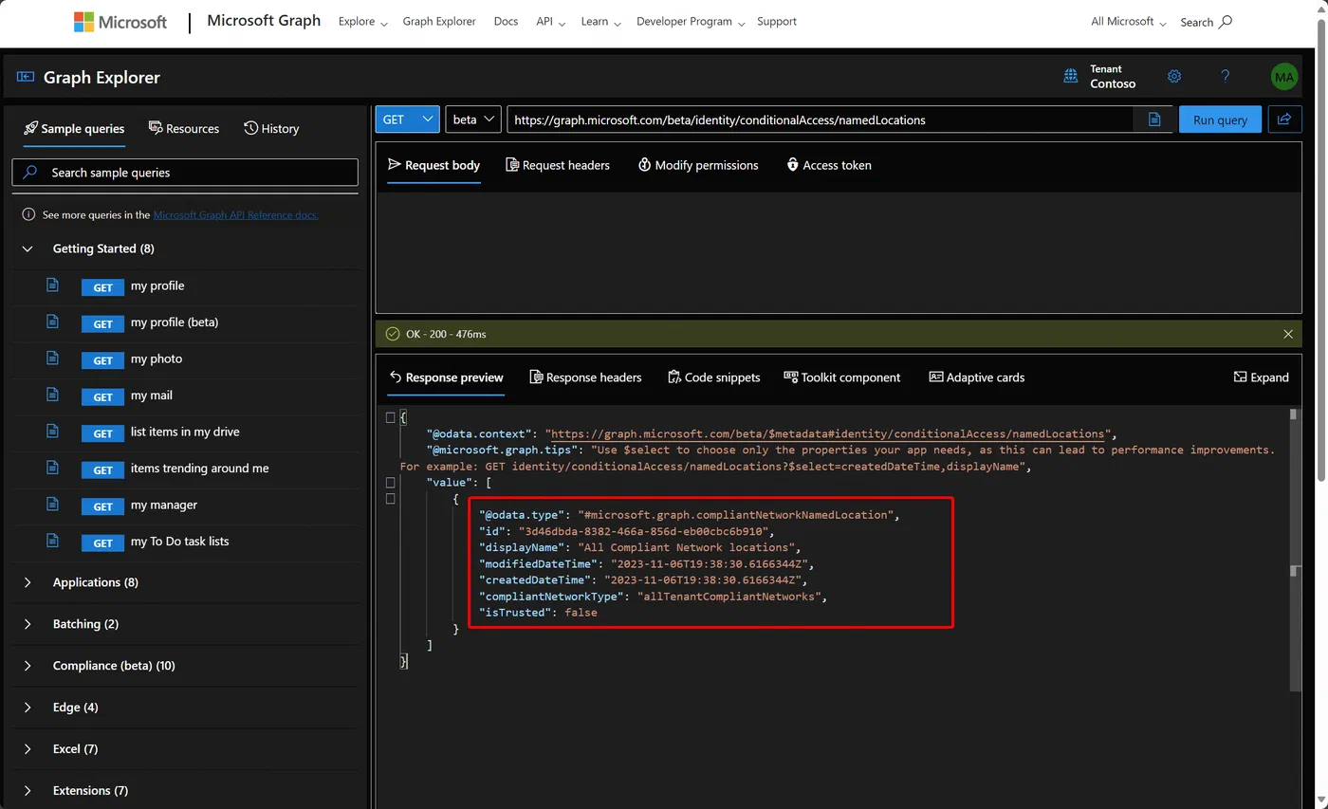Click the Expand response button
This screenshot has width=1328, height=809.
tap(1261, 377)
